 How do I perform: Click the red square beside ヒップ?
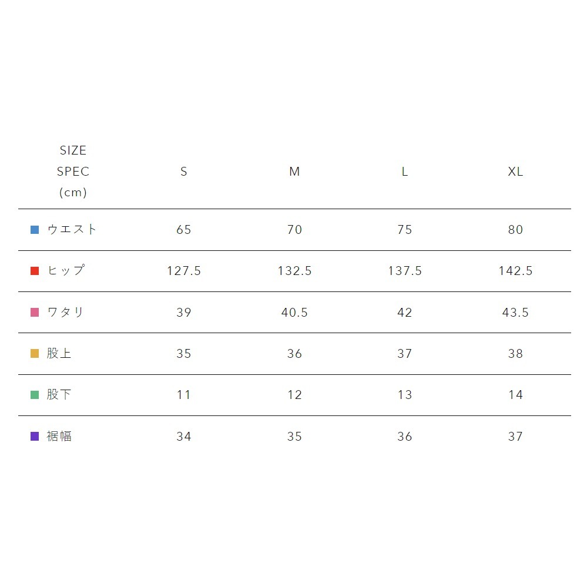[35, 271]
